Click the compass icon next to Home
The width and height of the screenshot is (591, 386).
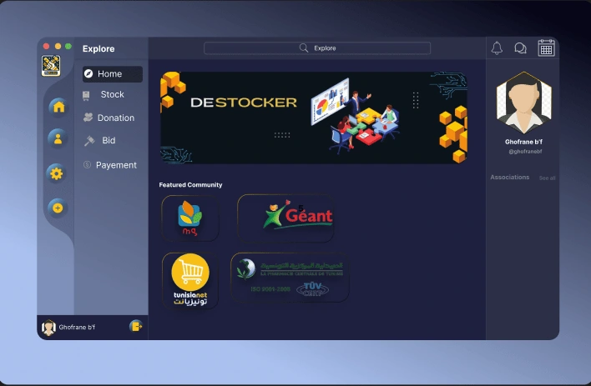[x=88, y=73]
